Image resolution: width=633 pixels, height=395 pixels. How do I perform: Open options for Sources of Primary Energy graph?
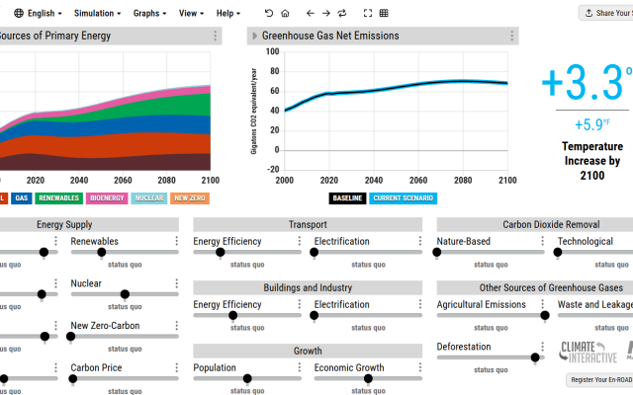pos(216,36)
